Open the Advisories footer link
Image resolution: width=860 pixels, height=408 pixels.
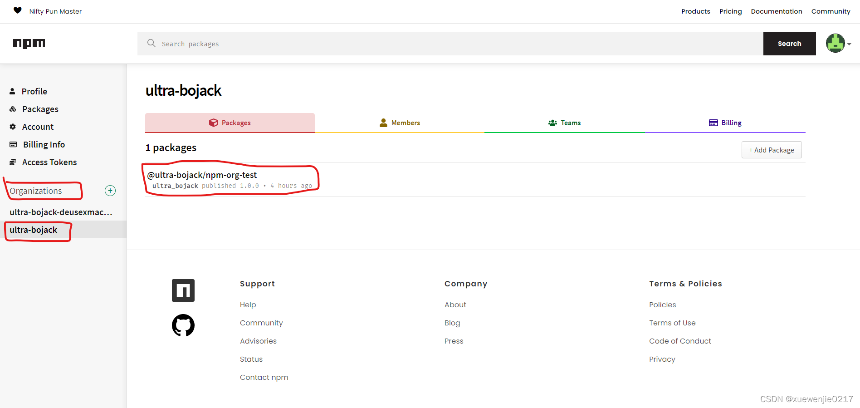(x=258, y=341)
